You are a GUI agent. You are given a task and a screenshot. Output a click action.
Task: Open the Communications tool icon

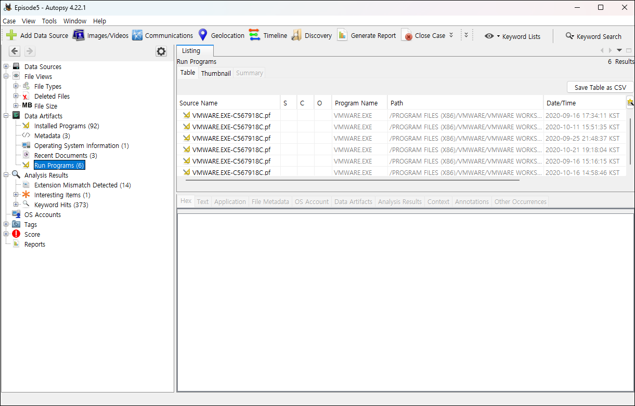(137, 35)
